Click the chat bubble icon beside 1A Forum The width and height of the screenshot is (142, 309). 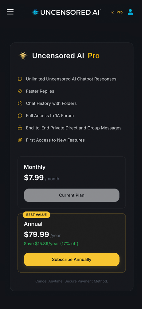click(20, 116)
